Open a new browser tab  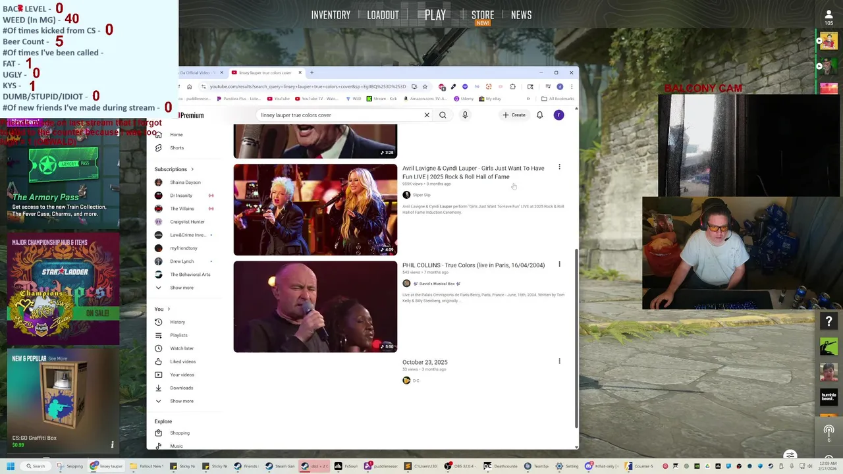pos(312,72)
